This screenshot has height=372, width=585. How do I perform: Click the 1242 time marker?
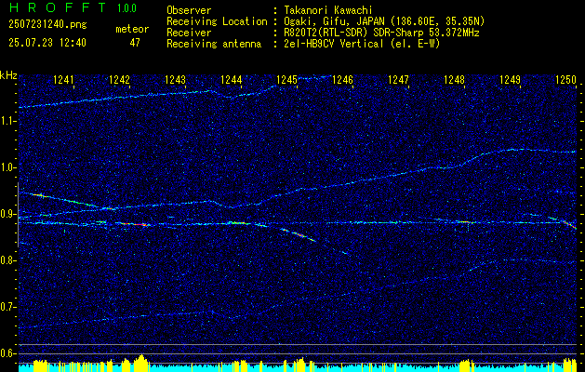pos(119,79)
